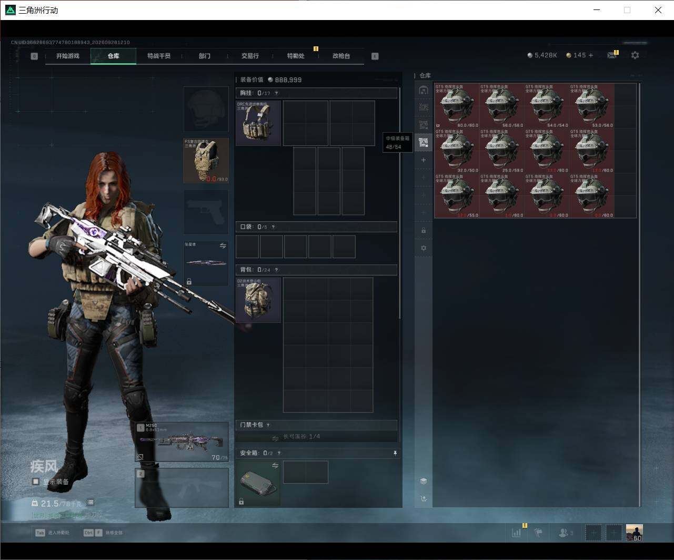
Task: Click the swap icon on the melee weapon slot
Action: pyautogui.click(x=223, y=246)
